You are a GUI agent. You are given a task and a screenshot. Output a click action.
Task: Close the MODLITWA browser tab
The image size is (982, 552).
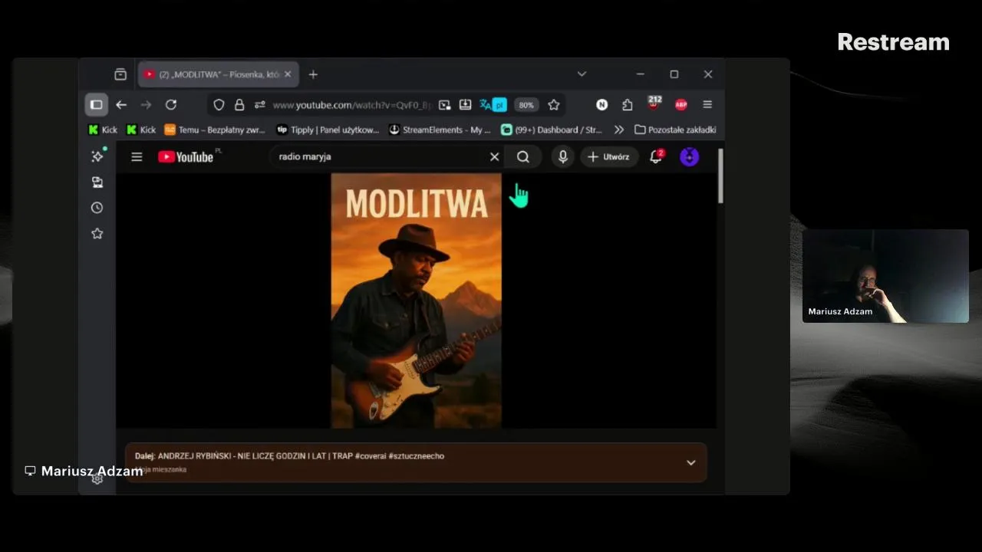point(288,74)
